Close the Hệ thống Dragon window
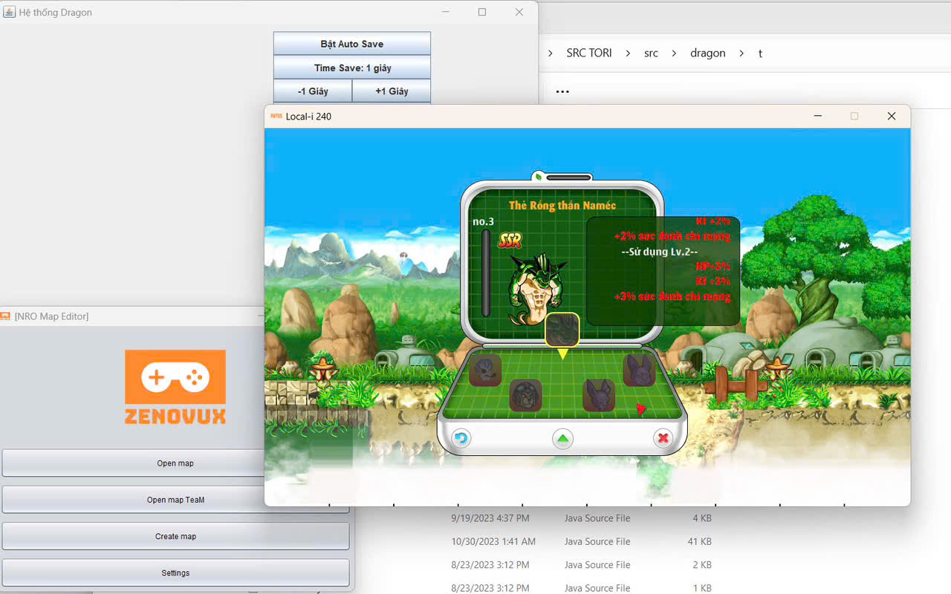This screenshot has width=951, height=594. point(519,12)
